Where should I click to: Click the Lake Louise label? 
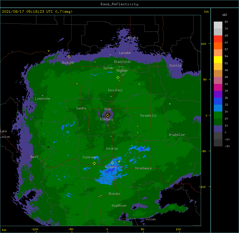[x=5, y=134]
